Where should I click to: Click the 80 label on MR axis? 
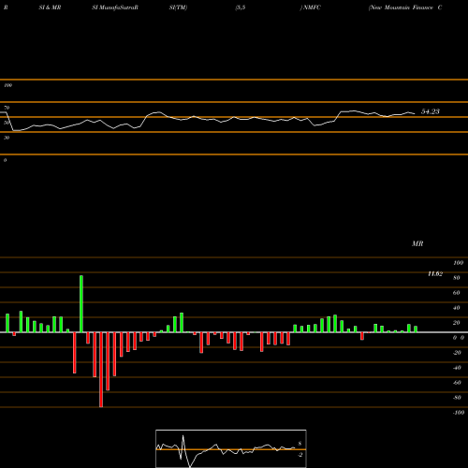457,278
